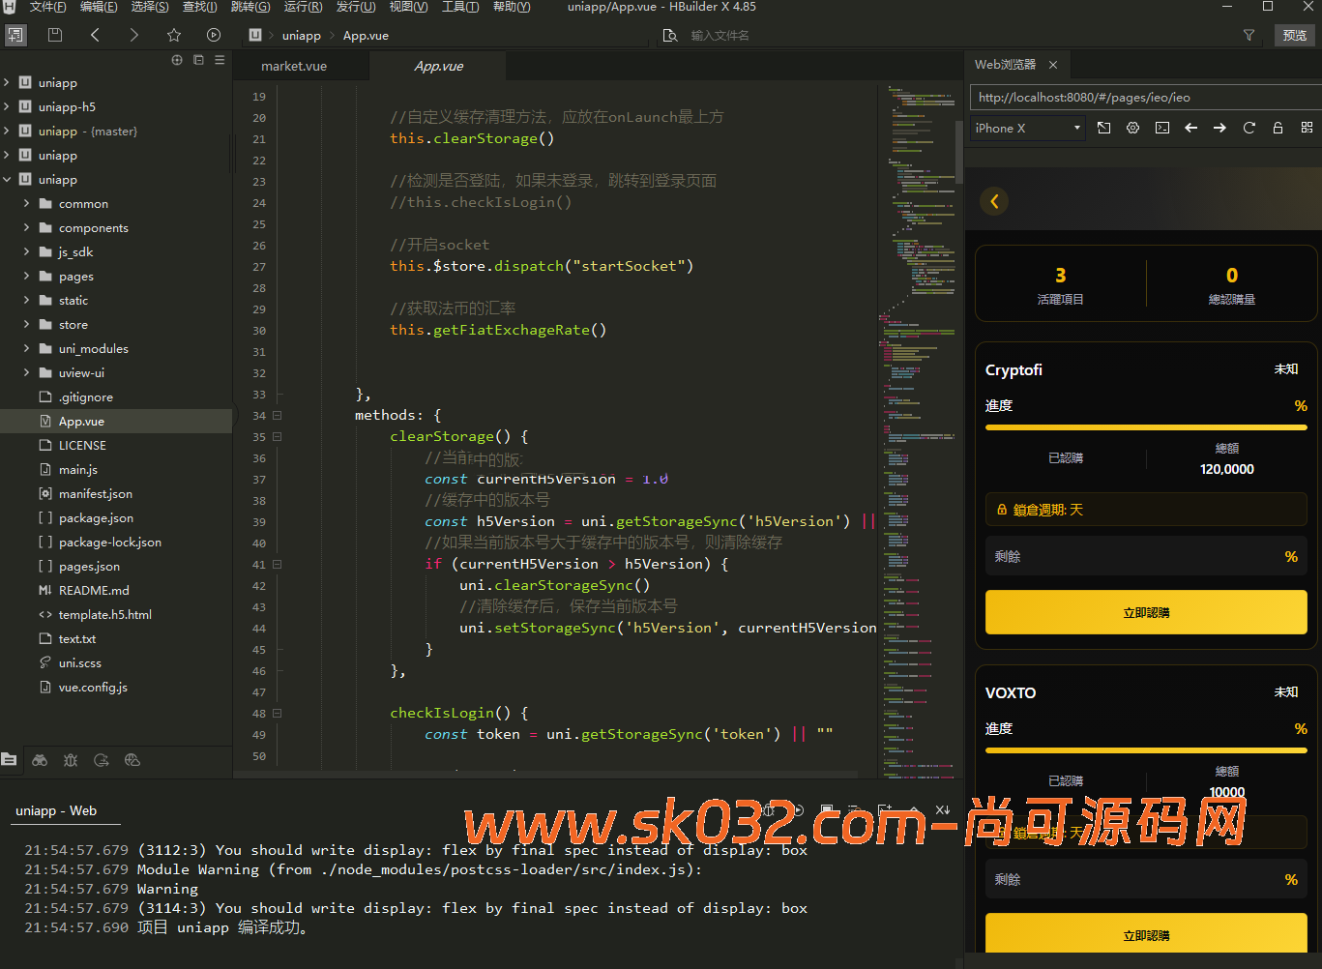Click the browser URL address field
This screenshot has height=969, width=1322.
[1141, 97]
